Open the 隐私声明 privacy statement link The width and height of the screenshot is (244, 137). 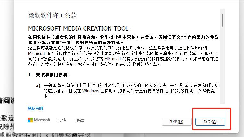coord(35,109)
